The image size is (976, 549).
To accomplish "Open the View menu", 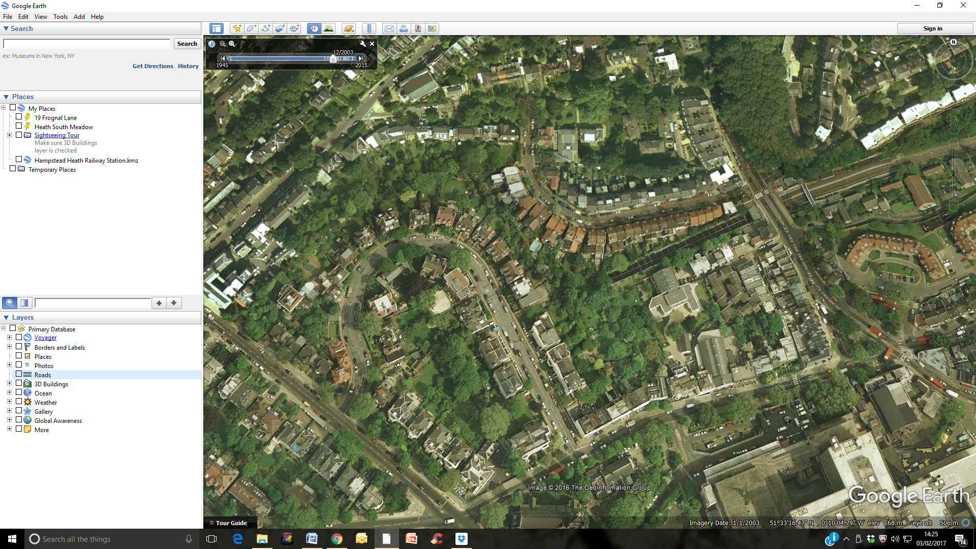I will click(x=41, y=16).
